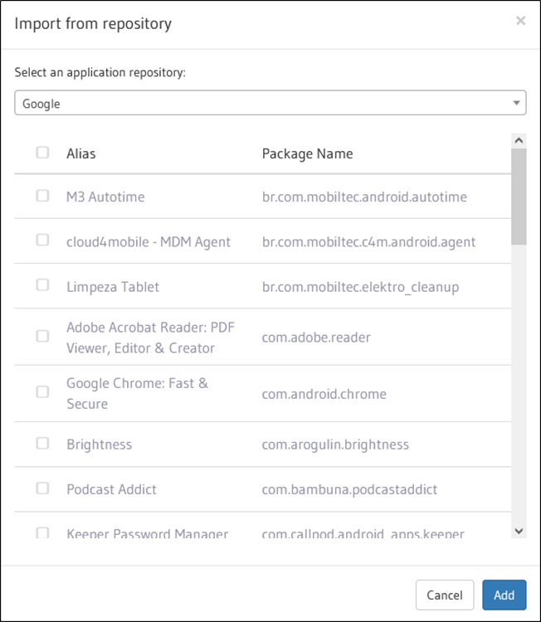Screen dimensions: 541x622
Task: Check the M3 Autotime checkbox
Action: coord(42,196)
